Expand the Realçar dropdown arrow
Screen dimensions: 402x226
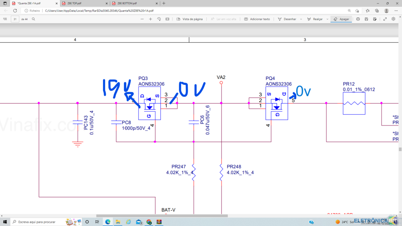tap(327, 19)
